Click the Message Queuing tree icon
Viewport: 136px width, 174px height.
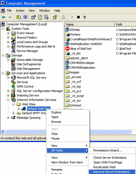(13, 118)
